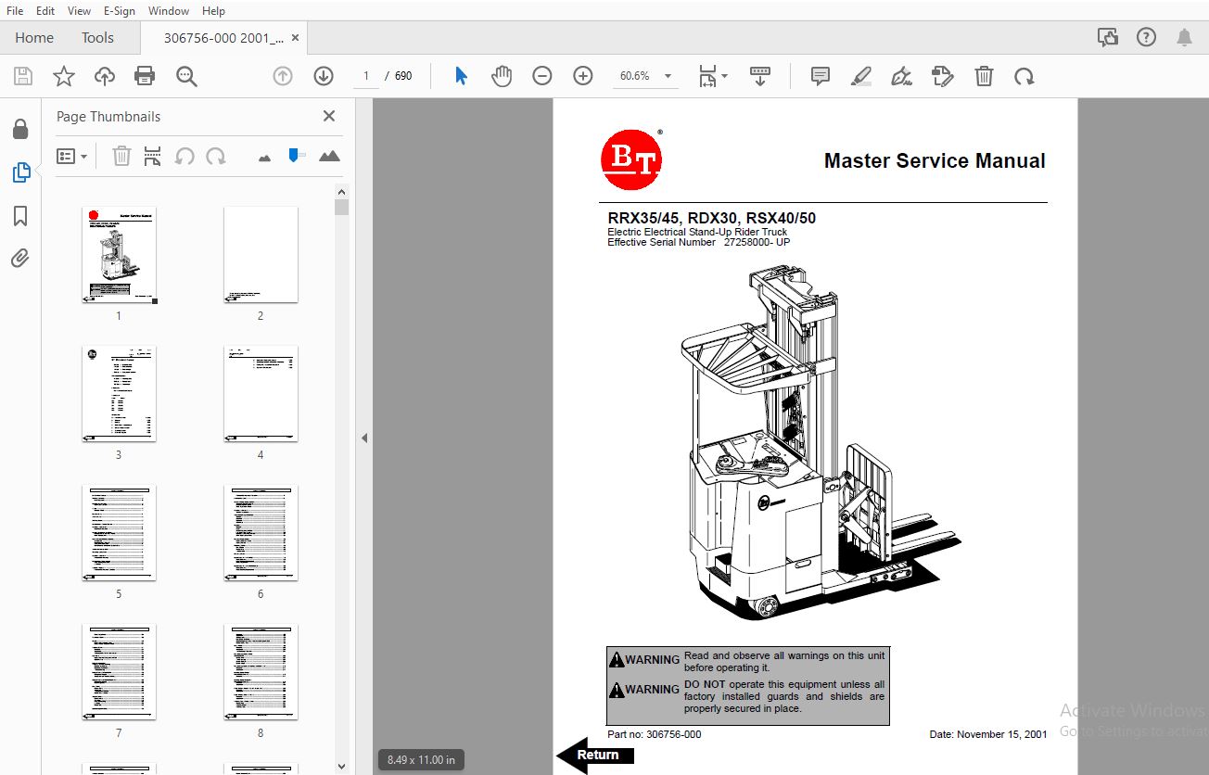Delete page with the toolbar trash icon
Screen dimensions: 1209x775
click(x=984, y=76)
